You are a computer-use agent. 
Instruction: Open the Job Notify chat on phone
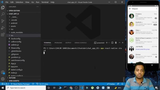[x=143, y=48]
